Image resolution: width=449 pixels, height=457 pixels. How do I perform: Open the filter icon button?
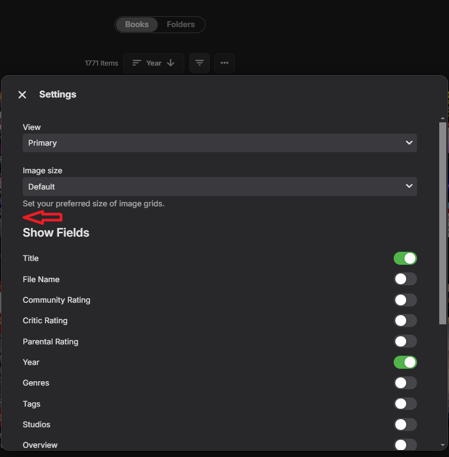coord(200,63)
